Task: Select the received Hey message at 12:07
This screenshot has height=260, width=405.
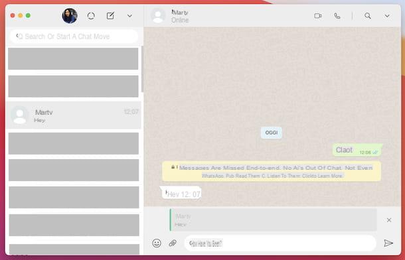Action: click(x=181, y=193)
